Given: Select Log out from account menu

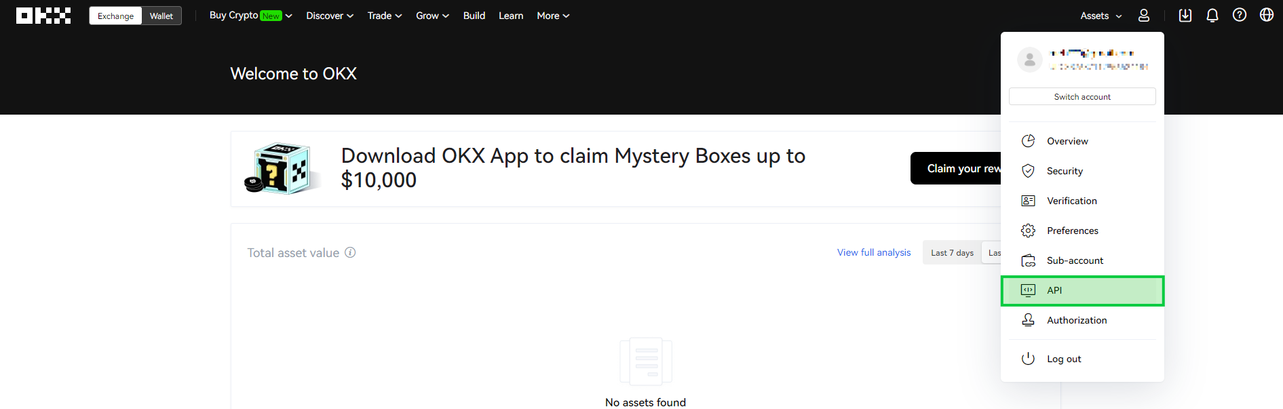Looking at the screenshot, I should [1082, 359].
